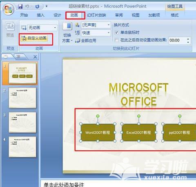Switch to the 格式 drawing tools tab
This screenshot has height=187, width=196.
(175, 15)
